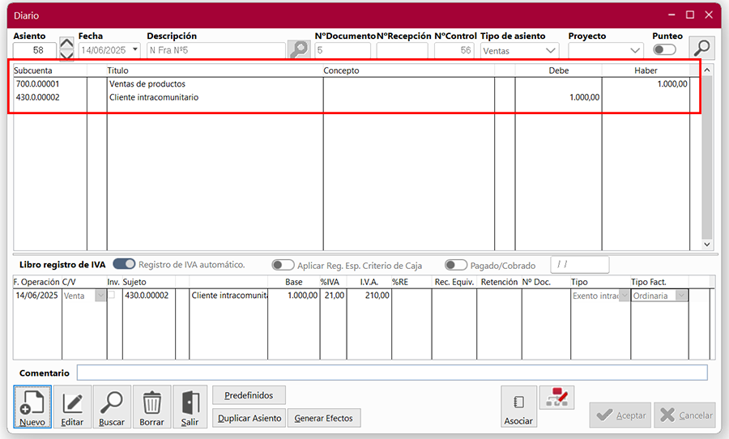Screen dimensions: 729x439
Task: Open the Fecha date picker dropdown
Action: click(x=134, y=50)
